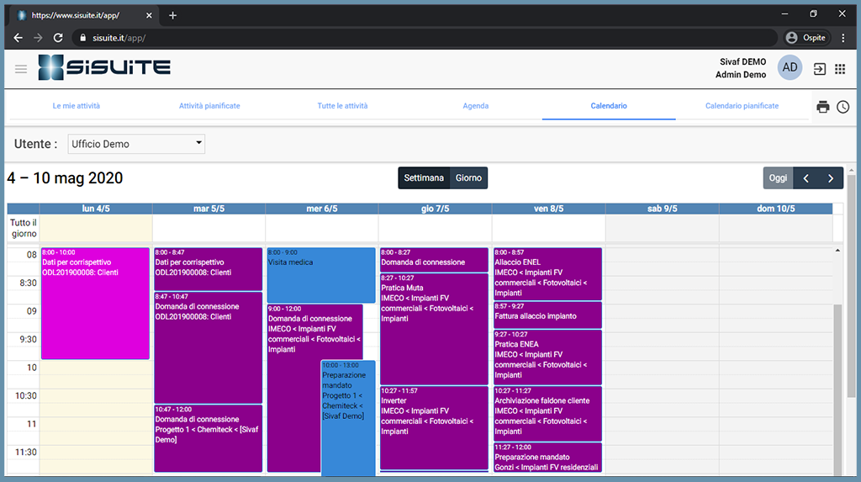Click the Oggi button
The image size is (861, 482).
(x=778, y=178)
